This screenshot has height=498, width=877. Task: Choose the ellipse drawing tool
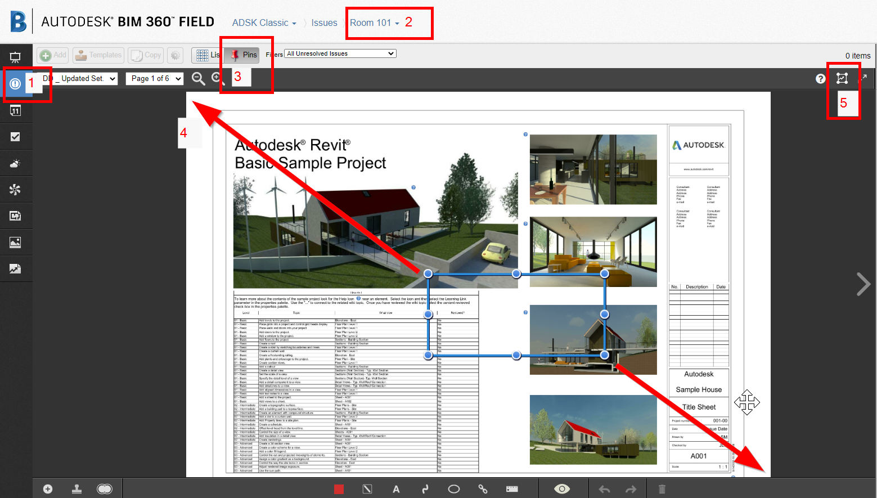[x=454, y=488]
